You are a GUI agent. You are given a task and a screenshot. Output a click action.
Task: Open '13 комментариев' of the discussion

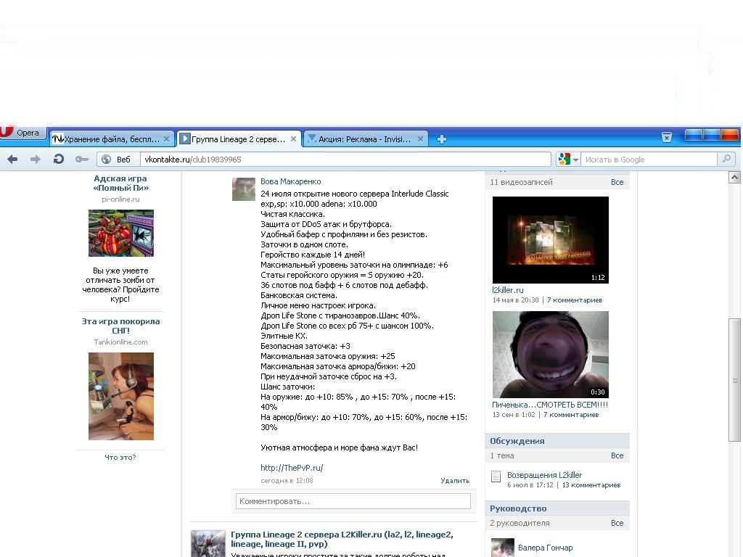[591, 485]
